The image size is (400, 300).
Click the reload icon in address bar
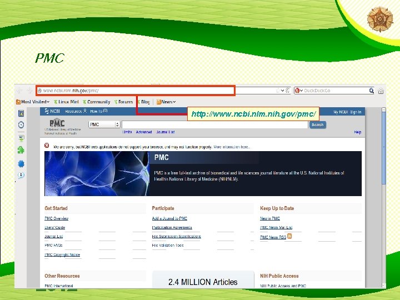[x=288, y=91]
